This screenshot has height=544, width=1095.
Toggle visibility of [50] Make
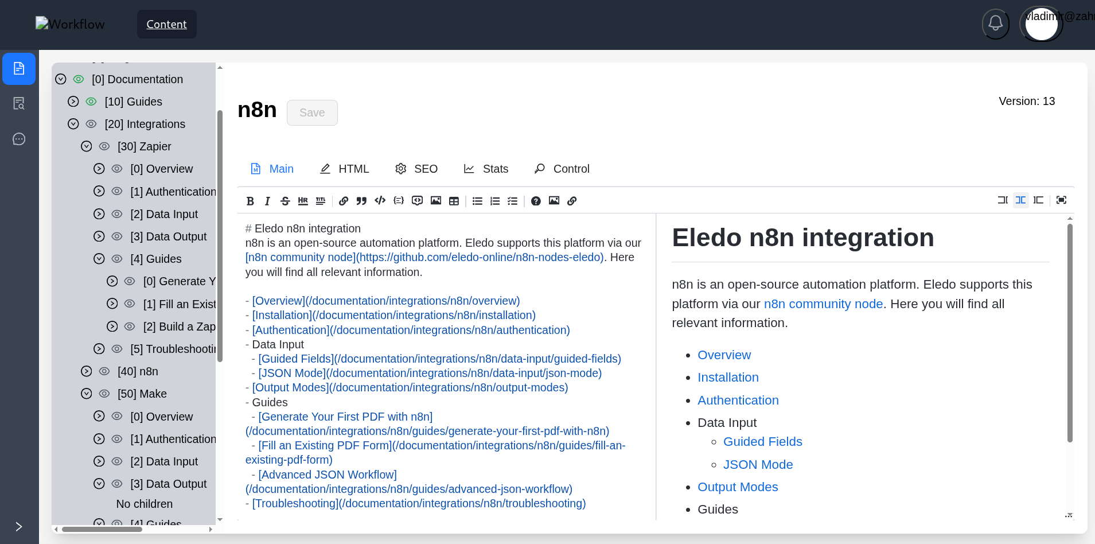pyautogui.click(x=104, y=394)
